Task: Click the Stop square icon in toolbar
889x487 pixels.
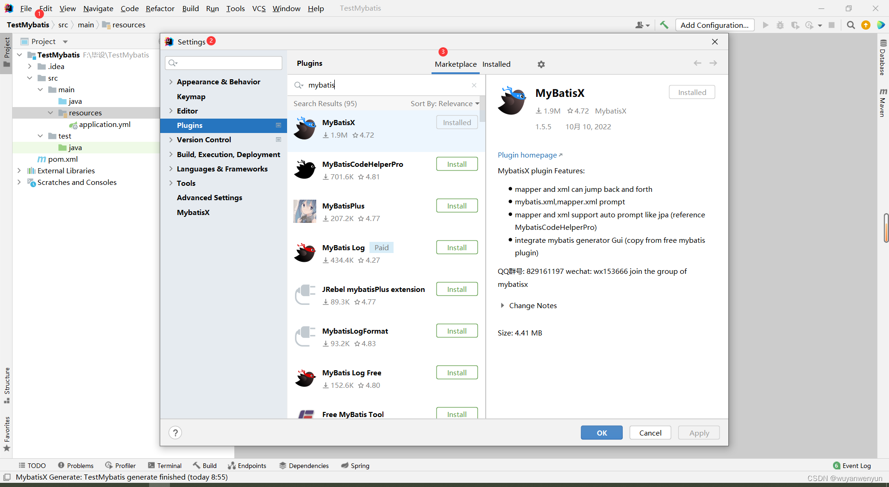Action: 832,25
